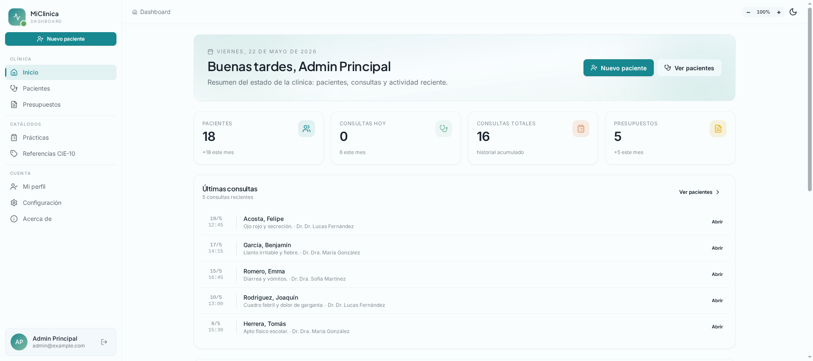Click the home icon beside Inicio
This screenshot has width=813, height=361.
[x=14, y=72]
